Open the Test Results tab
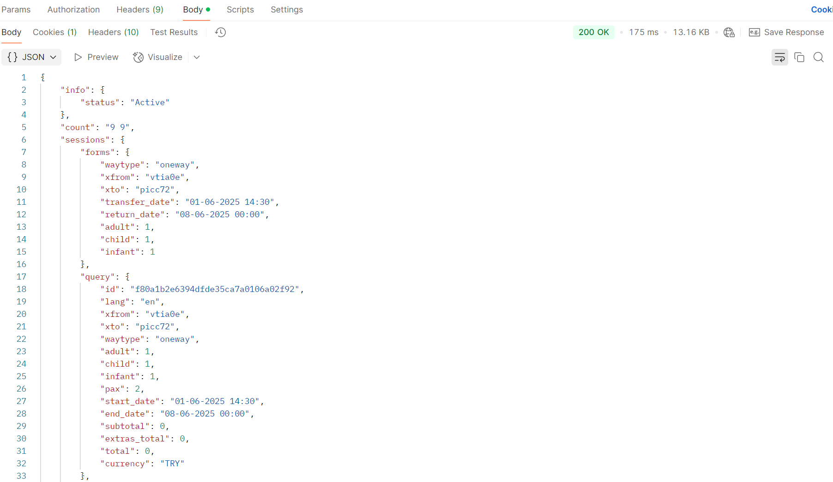833x482 pixels. [x=174, y=32]
